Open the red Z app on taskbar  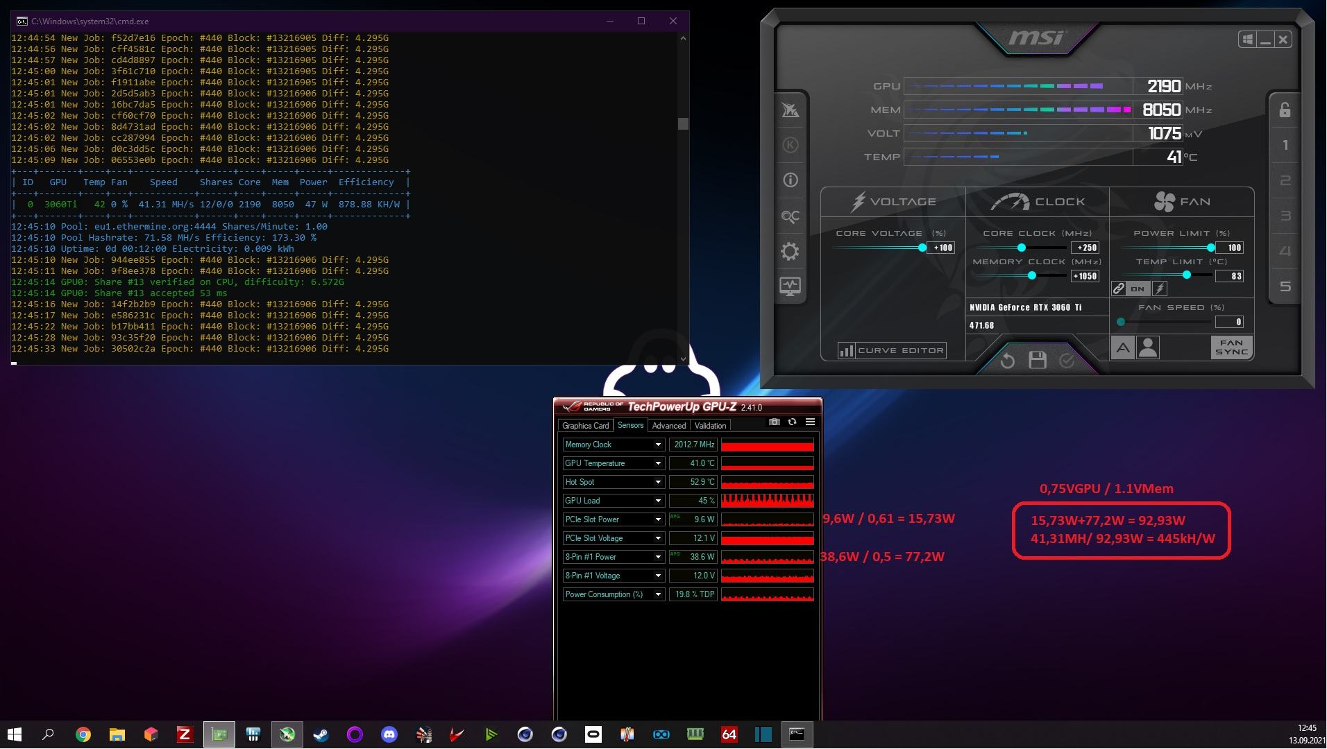(184, 734)
